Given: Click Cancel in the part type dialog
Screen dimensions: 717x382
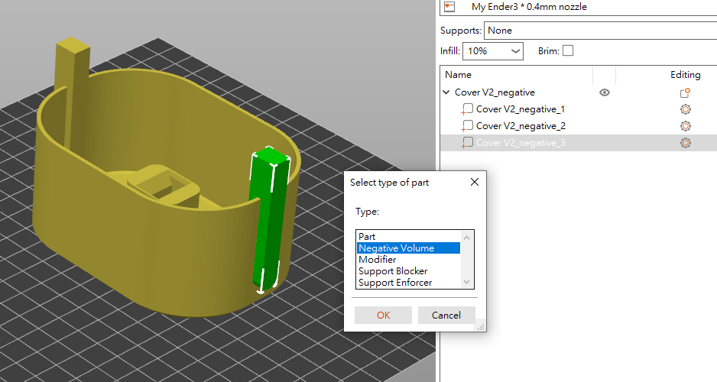Looking at the screenshot, I should click(x=446, y=316).
